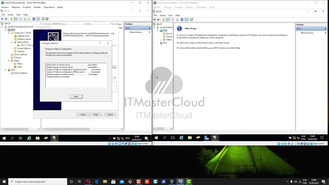This screenshot has width=329, height=185.
Task: Toggle show/hide console tree in win2019 DHCP toolbar
Action: click(15, 19)
